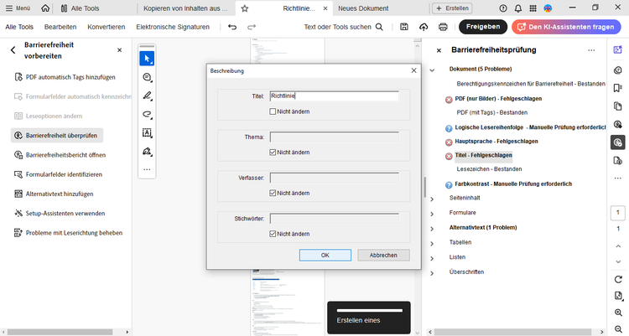629x336 pixels.
Task: Switch to the Neues Dokument tab
Action: point(363,8)
